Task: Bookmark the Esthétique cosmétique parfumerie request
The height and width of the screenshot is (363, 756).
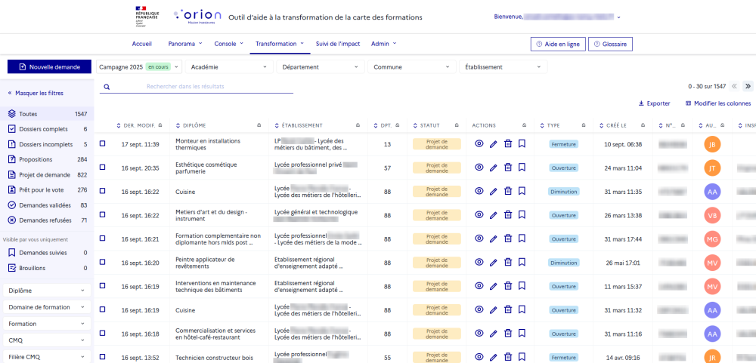Action: [522, 167]
